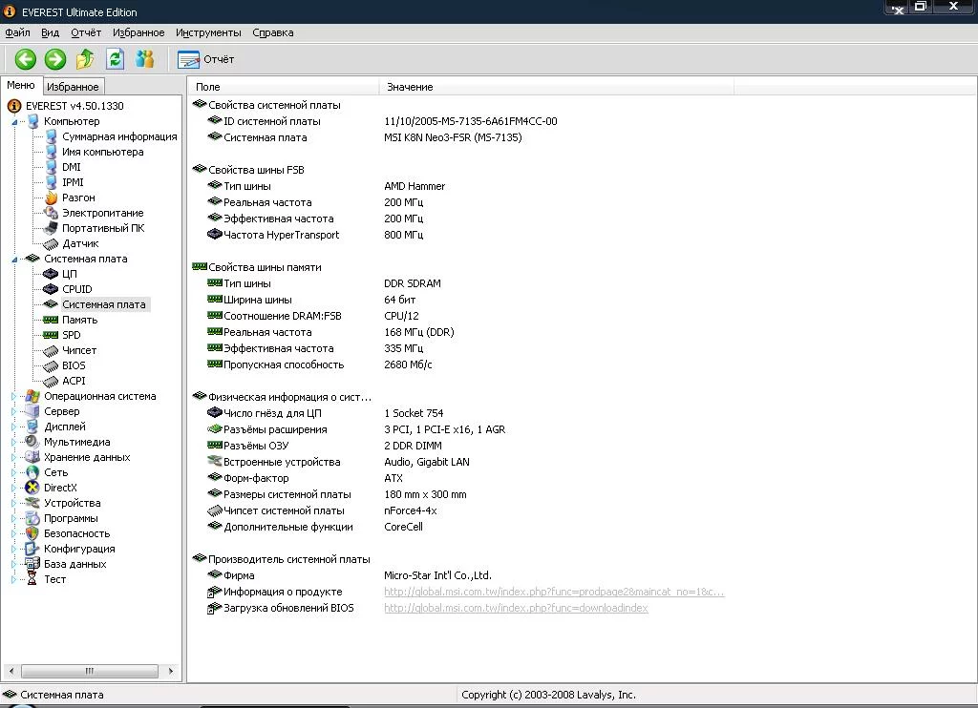Screen dimensions: 978x708
Task: Click the Мультимедиа speaker icon
Action: 32,442
